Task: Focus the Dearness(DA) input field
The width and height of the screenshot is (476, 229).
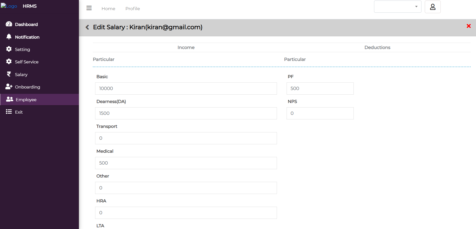Action: click(186, 113)
